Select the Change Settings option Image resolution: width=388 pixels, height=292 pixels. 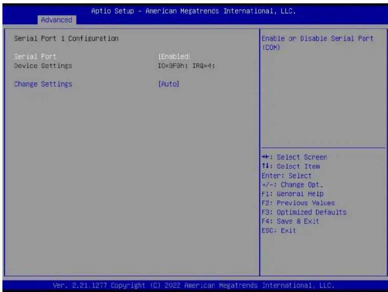(x=43, y=84)
